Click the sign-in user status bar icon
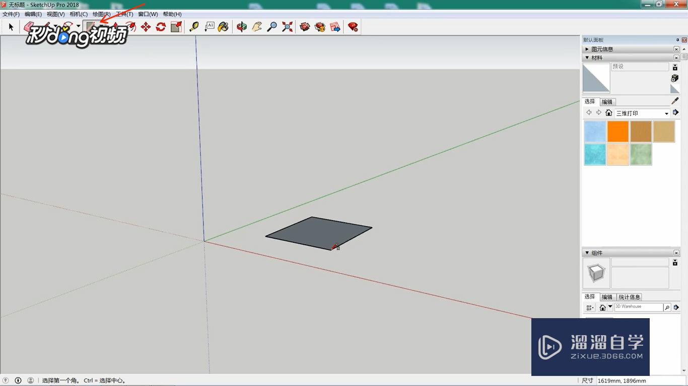This screenshot has height=386, width=688. point(31,380)
